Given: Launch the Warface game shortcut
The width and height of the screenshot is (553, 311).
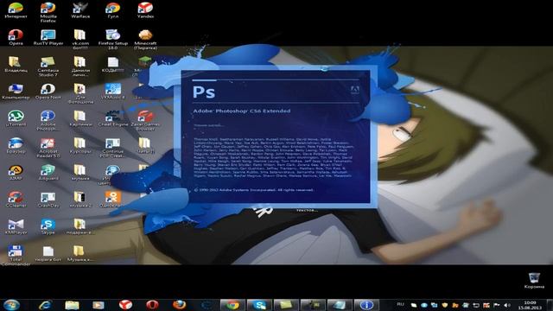Looking at the screenshot, I should (x=80, y=10).
